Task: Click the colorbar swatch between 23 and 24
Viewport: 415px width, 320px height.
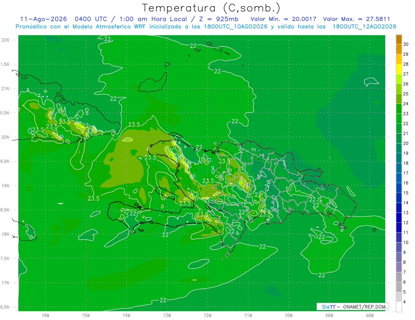Action: (399, 109)
